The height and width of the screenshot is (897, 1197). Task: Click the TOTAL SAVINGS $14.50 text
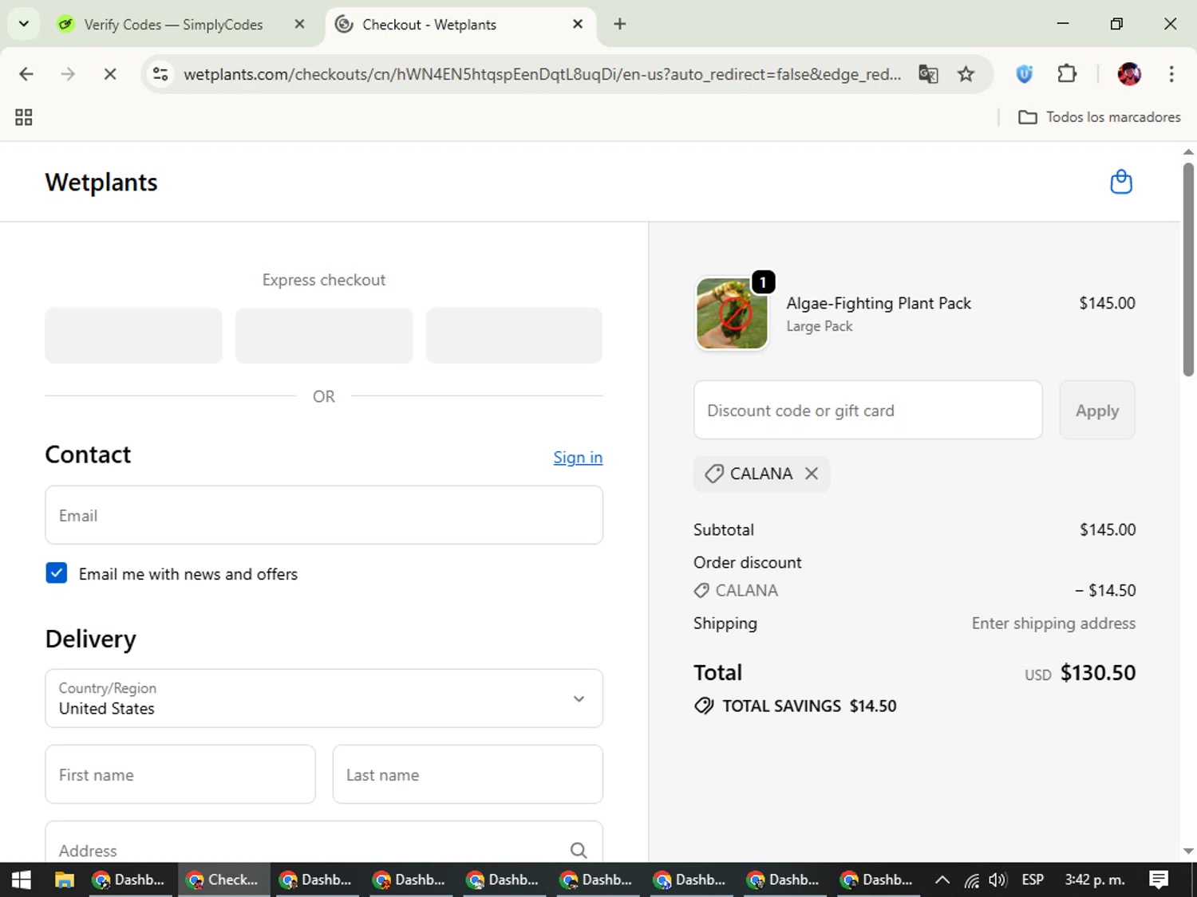809,706
